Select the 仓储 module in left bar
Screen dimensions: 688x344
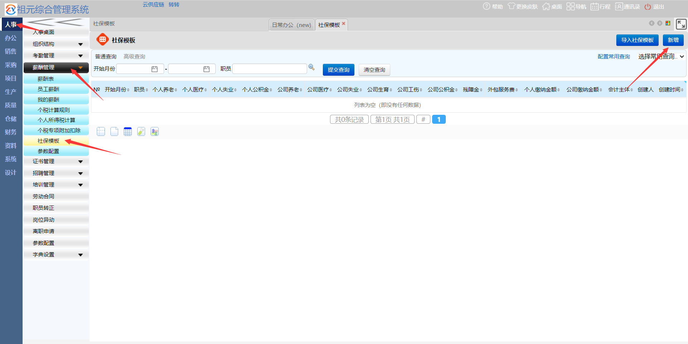tap(11, 119)
